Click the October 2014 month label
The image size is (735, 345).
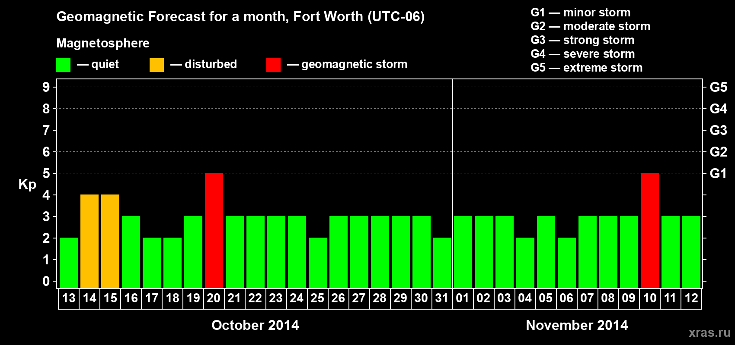[255, 325]
